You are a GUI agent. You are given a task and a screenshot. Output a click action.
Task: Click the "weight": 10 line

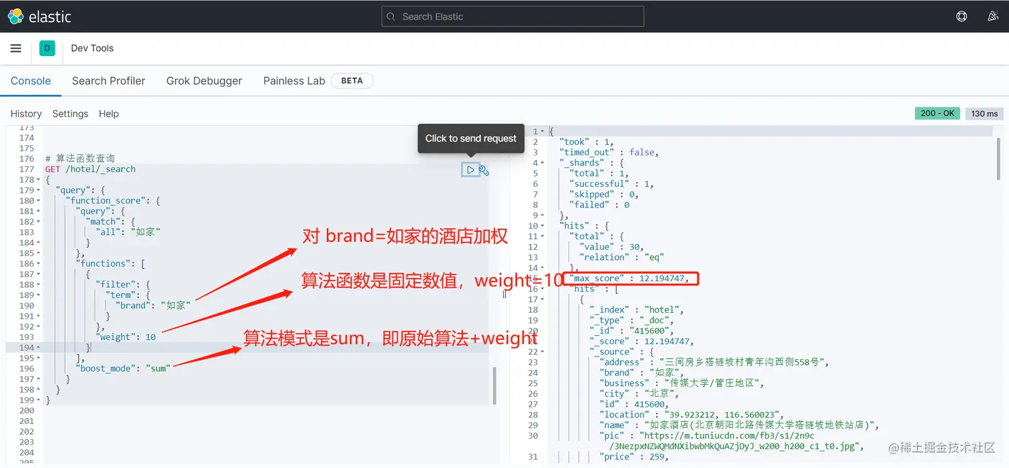point(126,337)
